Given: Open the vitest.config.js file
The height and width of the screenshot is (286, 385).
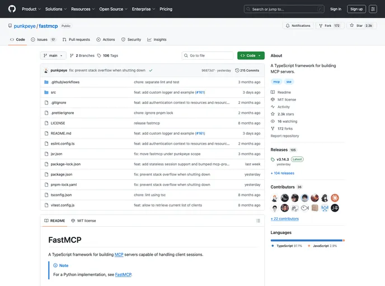Looking at the screenshot, I should point(63,206).
